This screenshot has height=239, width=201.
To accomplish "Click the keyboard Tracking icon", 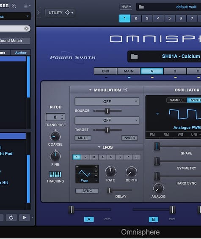I will [x=55, y=174].
